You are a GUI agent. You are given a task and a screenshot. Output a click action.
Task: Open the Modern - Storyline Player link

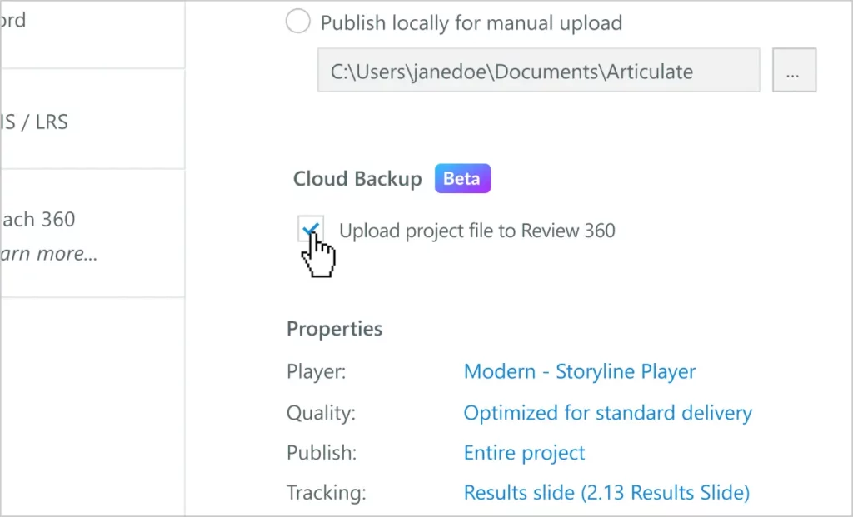(x=579, y=371)
